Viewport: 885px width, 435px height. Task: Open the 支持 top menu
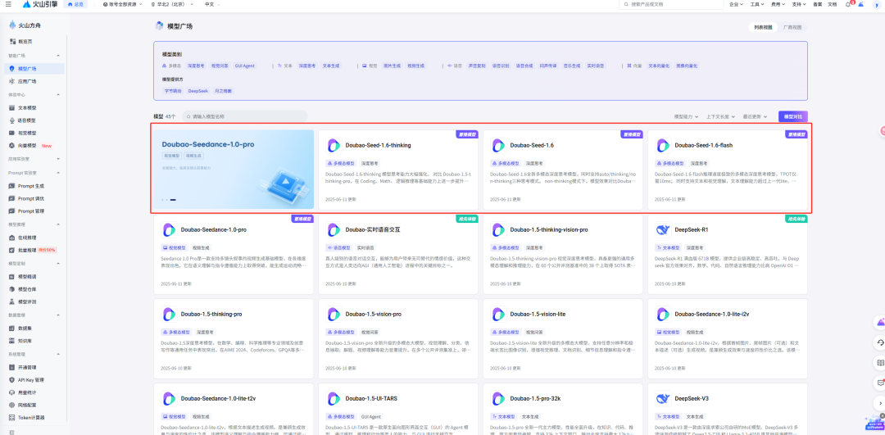799,4
